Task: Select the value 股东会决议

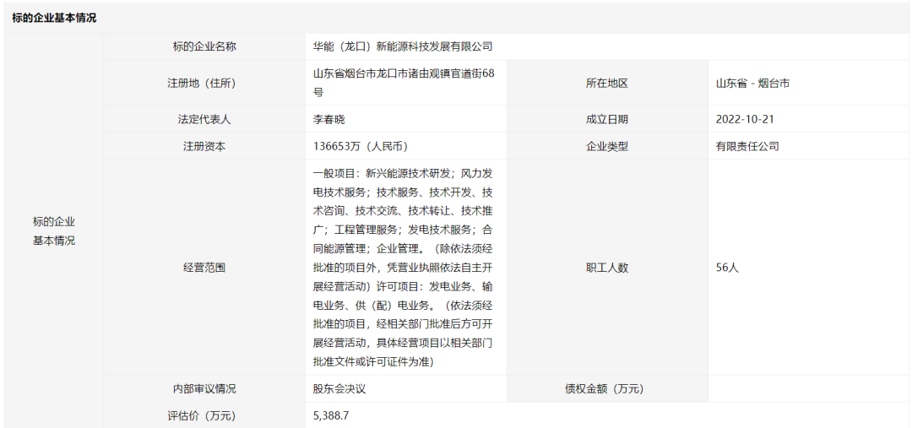Action: coord(339,389)
